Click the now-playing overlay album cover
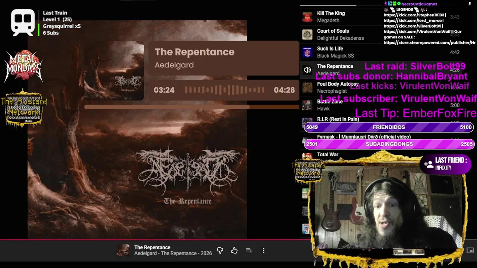This screenshot has height=268, width=477. click(114, 71)
